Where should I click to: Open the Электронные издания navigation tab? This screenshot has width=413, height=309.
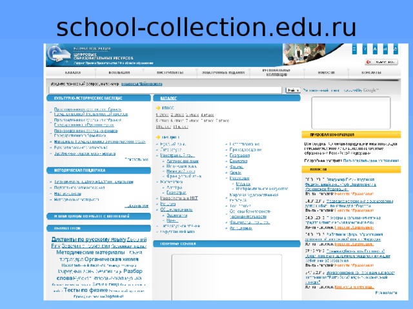[x=223, y=73]
